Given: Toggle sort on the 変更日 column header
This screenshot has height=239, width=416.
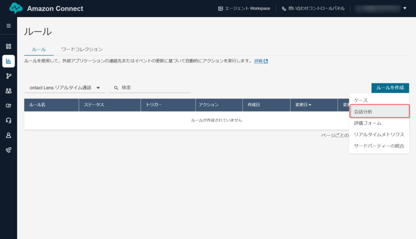Looking at the screenshot, I should click(x=314, y=105).
